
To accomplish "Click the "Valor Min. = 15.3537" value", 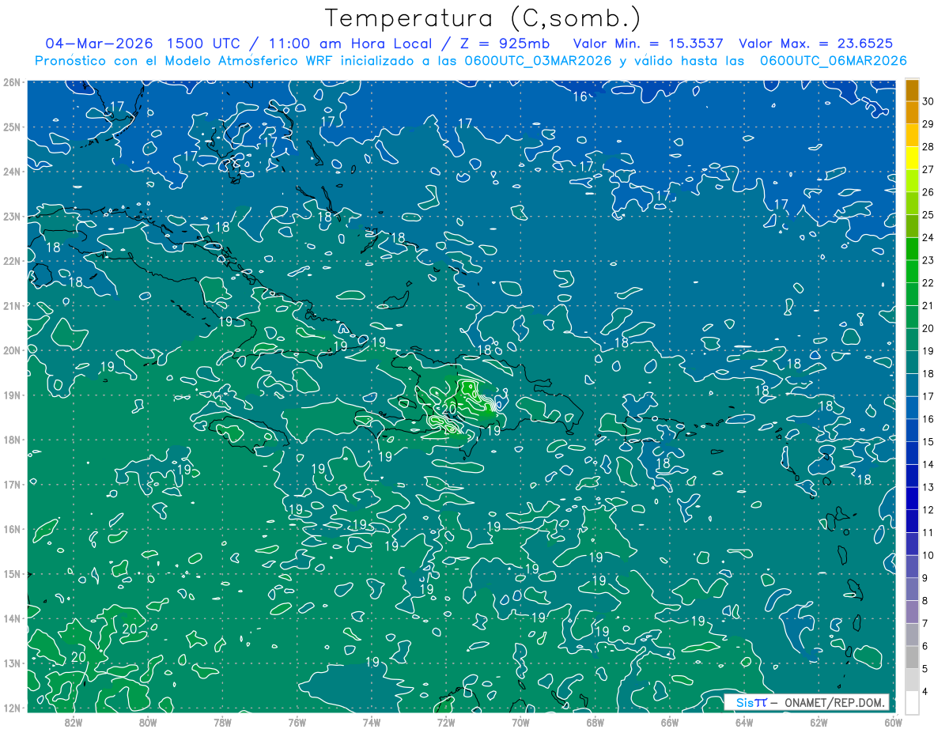I will pyautogui.click(x=648, y=43).
